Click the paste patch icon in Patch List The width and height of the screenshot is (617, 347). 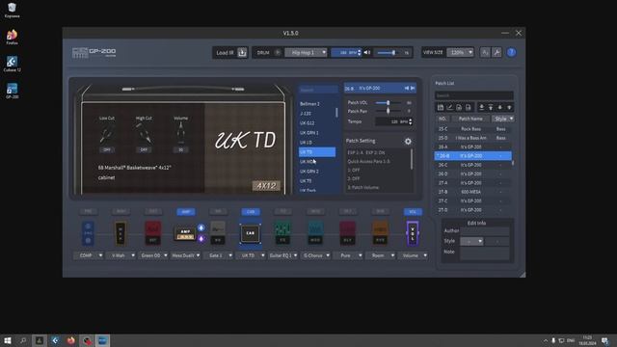coord(468,107)
